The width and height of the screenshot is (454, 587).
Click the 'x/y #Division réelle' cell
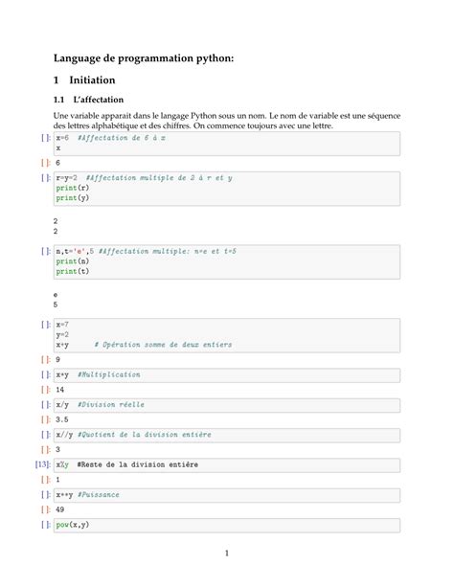[227, 405]
